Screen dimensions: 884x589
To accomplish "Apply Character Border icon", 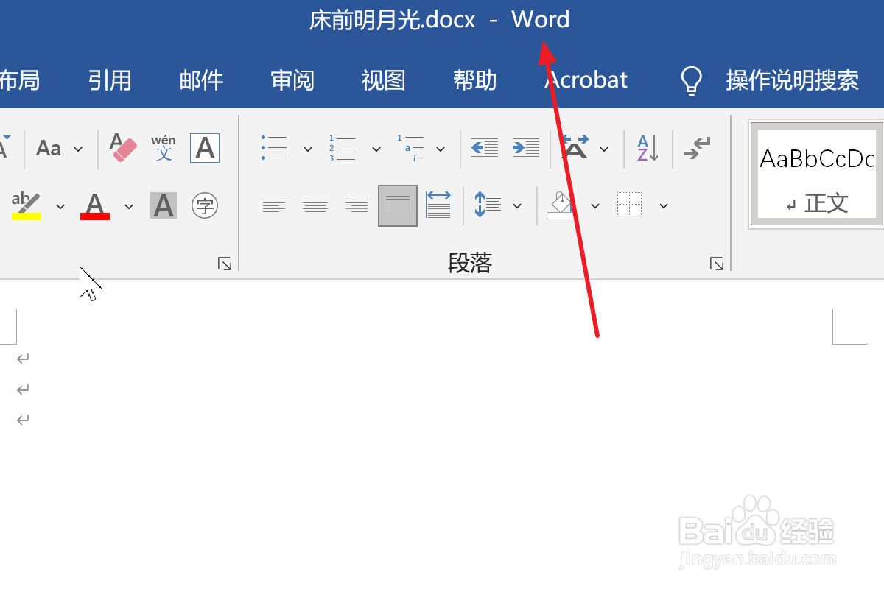I will [205, 147].
